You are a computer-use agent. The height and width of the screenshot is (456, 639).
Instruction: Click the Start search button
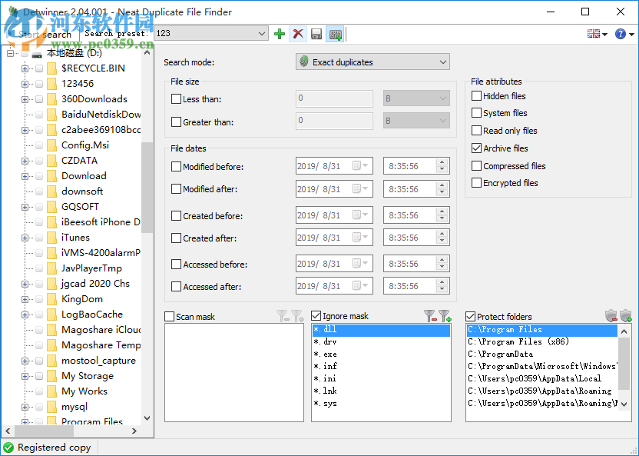[40, 35]
